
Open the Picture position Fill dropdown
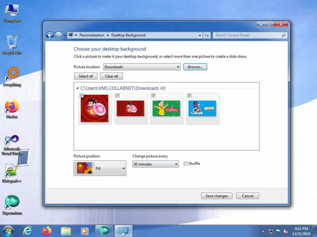click(x=100, y=168)
